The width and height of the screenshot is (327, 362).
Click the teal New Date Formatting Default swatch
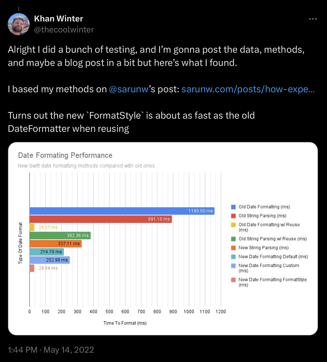233,257
